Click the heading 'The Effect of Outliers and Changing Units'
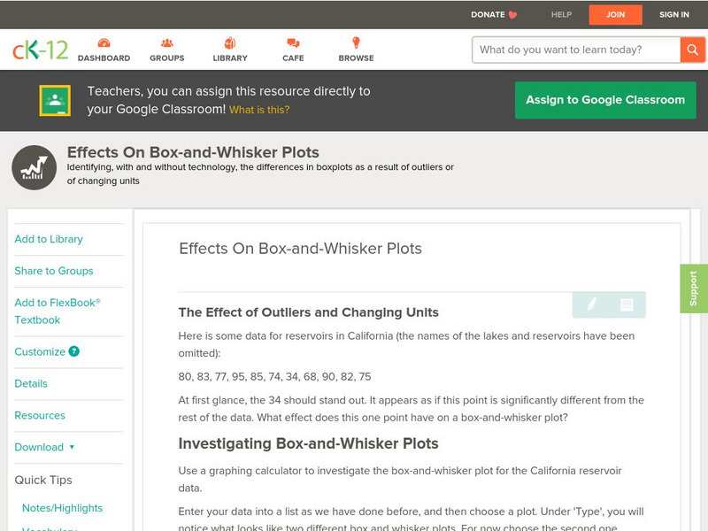Image resolution: width=708 pixels, height=531 pixels. 308,312
